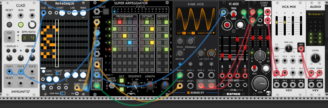This screenshot has width=328, height=108.
Task: Click the MIX output jack on VCA MIX
Action: point(301,49)
